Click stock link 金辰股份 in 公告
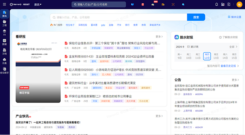The height and width of the screenshot is (135, 245). [188, 94]
